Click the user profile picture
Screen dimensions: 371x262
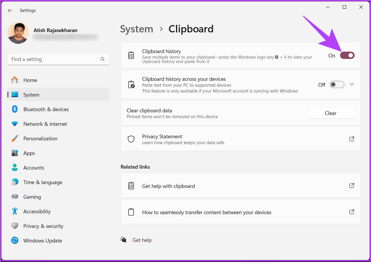(x=18, y=33)
